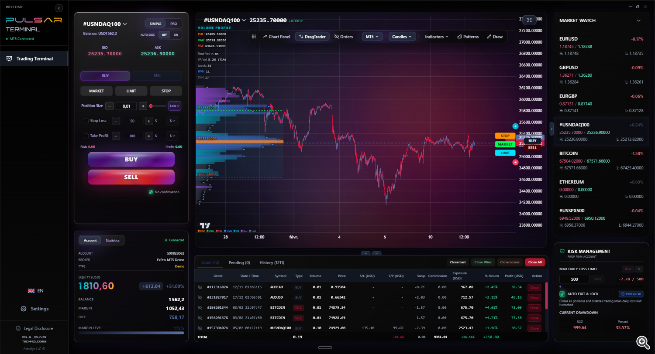Open the #USNDAQ100 symbol dropdown in order panel
Image resolution: width=655 pixels, height=354 pixels.
click(x=105, y=24)
